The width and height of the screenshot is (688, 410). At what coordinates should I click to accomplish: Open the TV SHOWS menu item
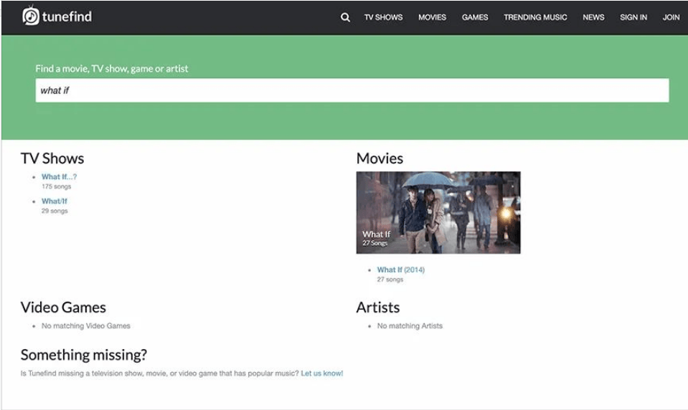[383, 17]
